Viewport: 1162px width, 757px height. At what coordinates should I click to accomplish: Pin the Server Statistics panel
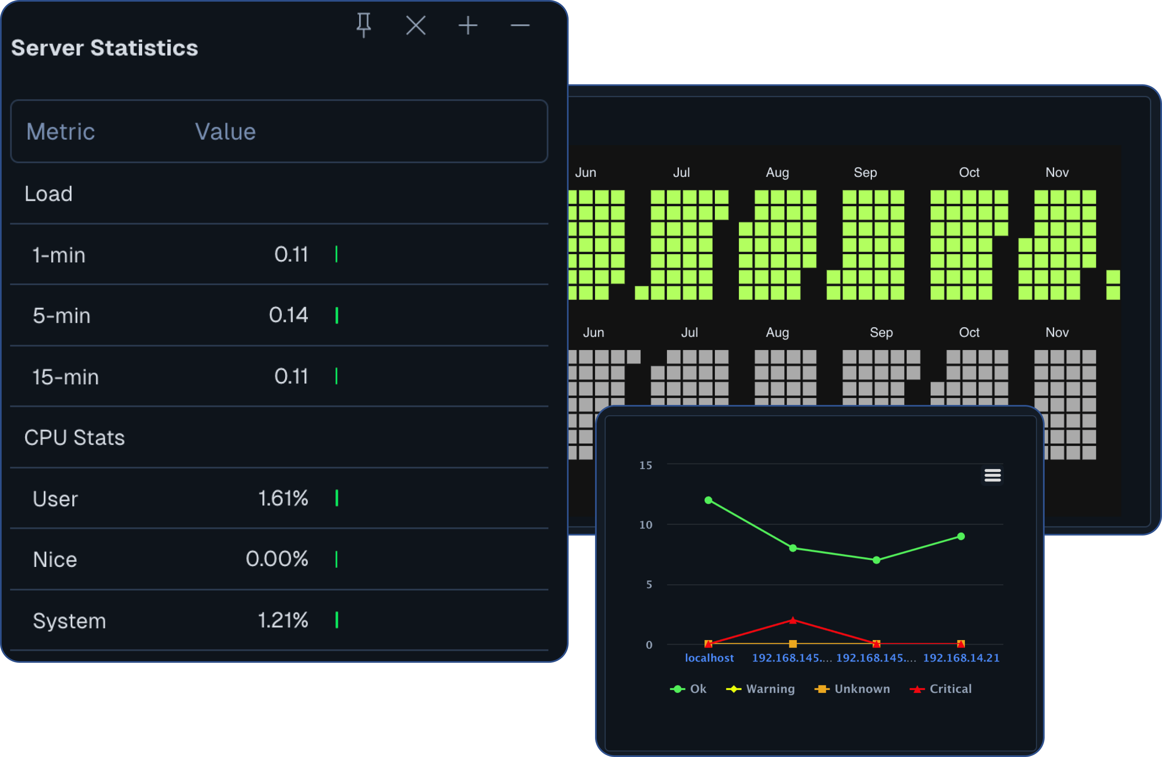pyautogui.click(x=363, y=25)
